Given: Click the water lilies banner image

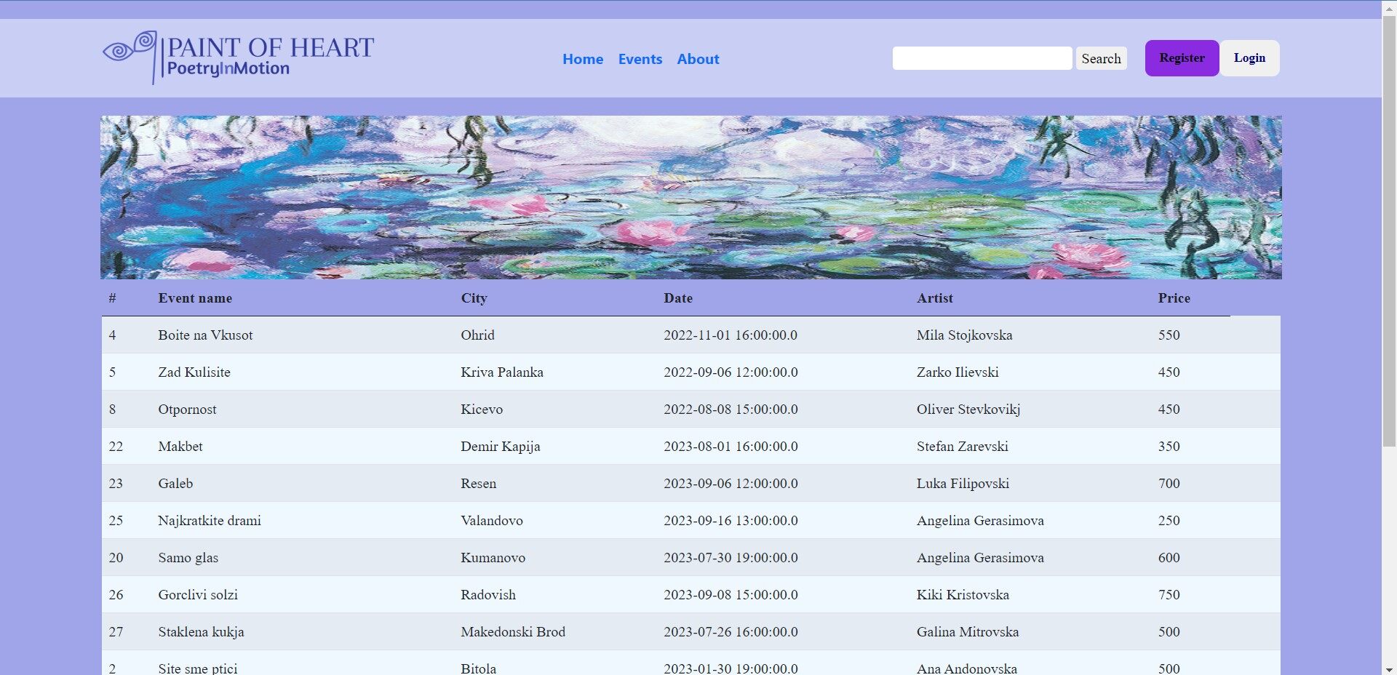Looking at the screenshot, I should [690, 197].
